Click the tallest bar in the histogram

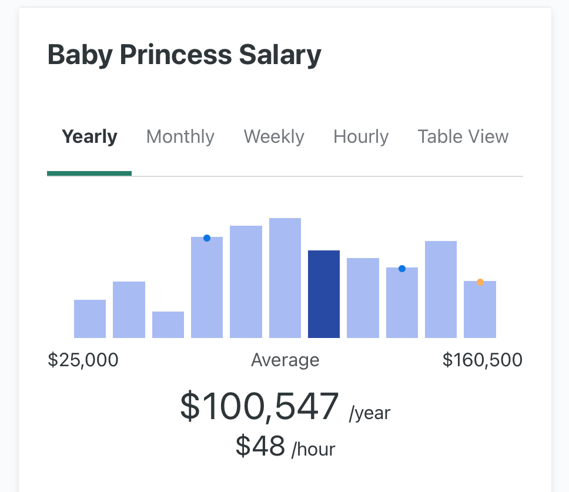(285, 278)
